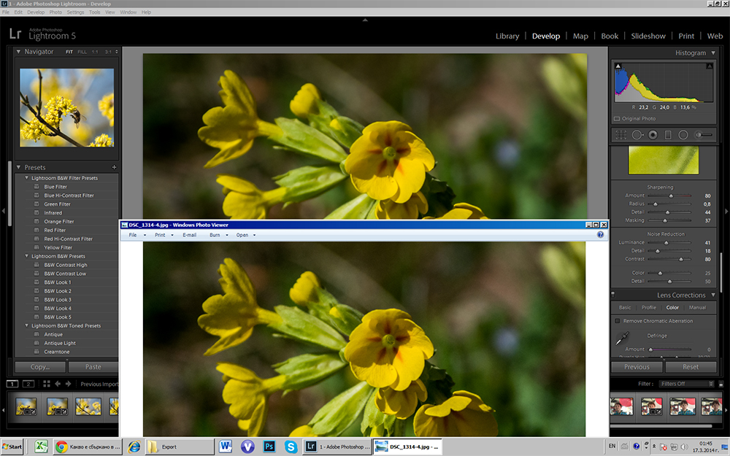The image size is (730, 456).
Task: Go back with the filmstrip left arrow
Action: (x=58, y=384)
